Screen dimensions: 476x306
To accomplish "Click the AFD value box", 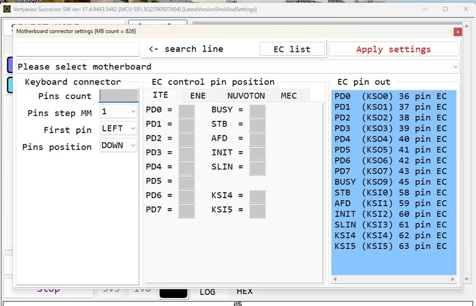I will [x=257, y=139].
